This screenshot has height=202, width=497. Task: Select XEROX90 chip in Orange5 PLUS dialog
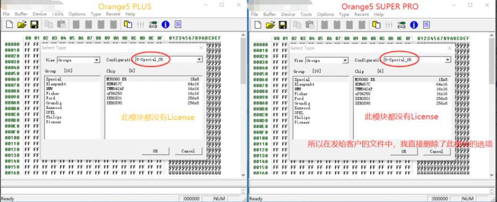153,103
